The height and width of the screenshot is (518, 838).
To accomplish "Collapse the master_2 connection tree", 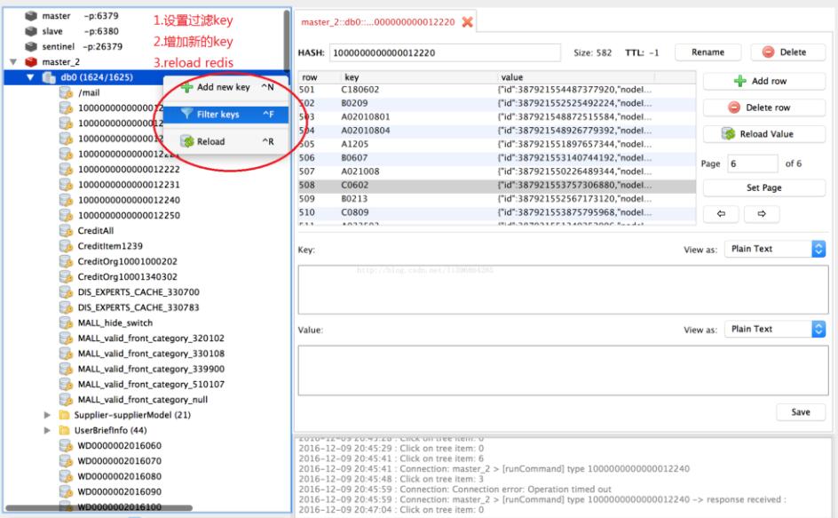I will pyautogui.click(x=13, y=62).
